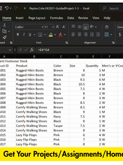Open the Font Color dropdown arrow

65,35
